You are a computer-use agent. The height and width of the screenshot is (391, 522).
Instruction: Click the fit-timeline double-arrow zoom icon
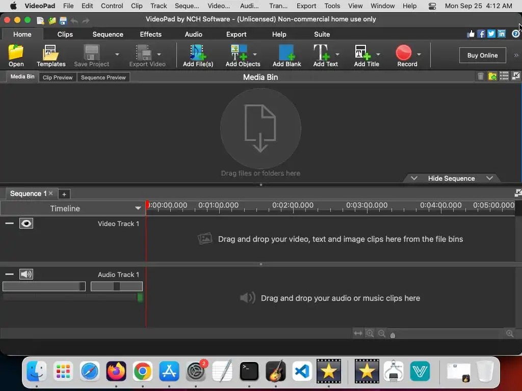pyautogui.click(x=358, y=333)
